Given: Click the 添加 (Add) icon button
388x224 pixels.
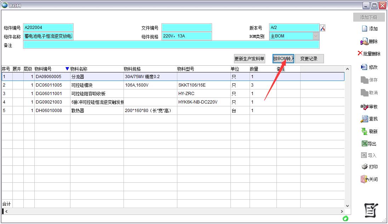Looking at the screenshot, I should pyautogui.click(x=369, y=29).
